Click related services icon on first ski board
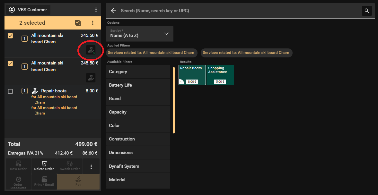The width and height of the screenshot is (378, 195). click(x=91, y=50)
